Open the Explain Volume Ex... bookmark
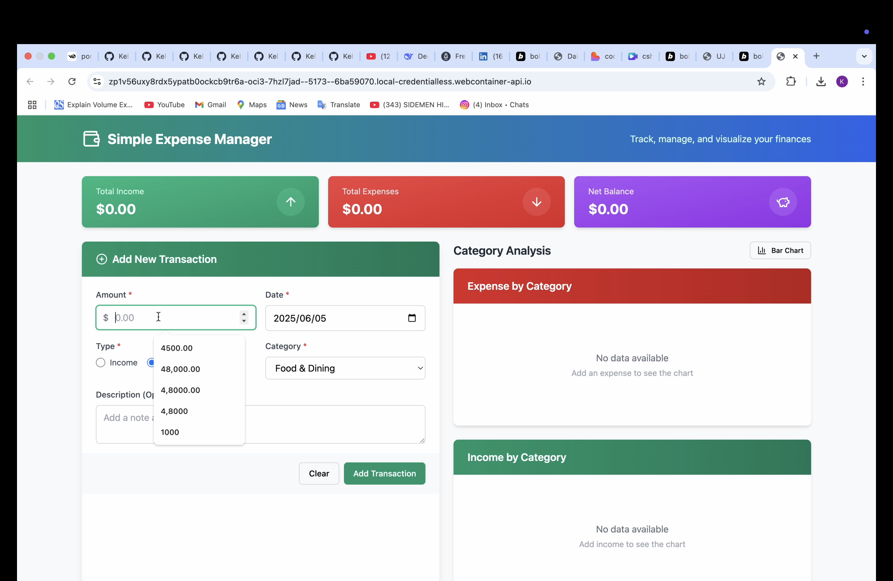The height and width of the screenshot is (581, 893). pos(94,105)
